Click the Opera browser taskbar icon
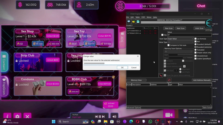This screenshot has height=125, width=223. pos(137,122)
